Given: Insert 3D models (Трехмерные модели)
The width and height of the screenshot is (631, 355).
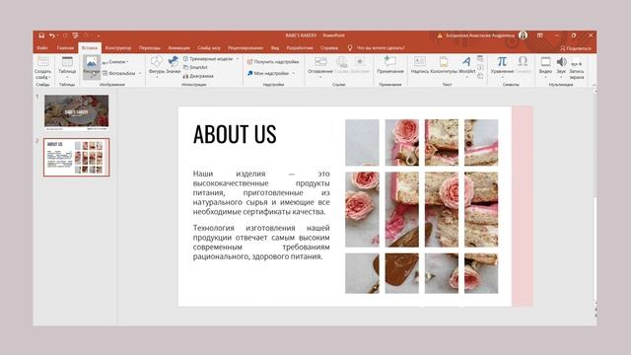Looking at the screenshot, I should [208, 59].
